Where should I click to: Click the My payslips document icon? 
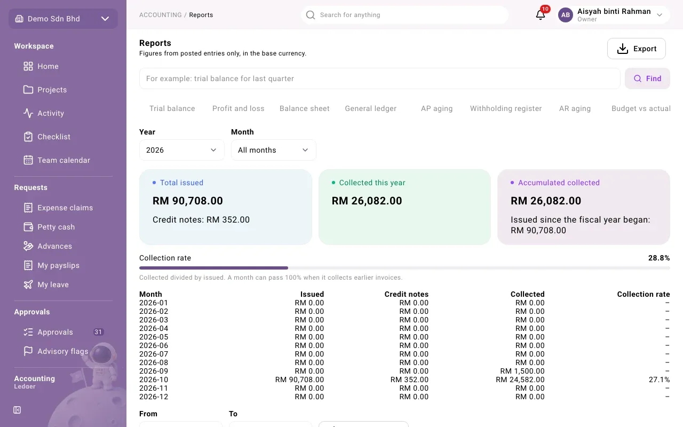tap(28, 265)
